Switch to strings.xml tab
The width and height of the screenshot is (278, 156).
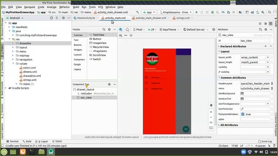[x=182, y=18]
